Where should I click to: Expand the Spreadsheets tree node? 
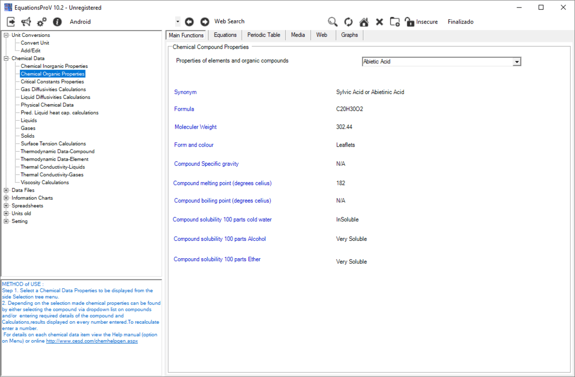tap(6, 206)
